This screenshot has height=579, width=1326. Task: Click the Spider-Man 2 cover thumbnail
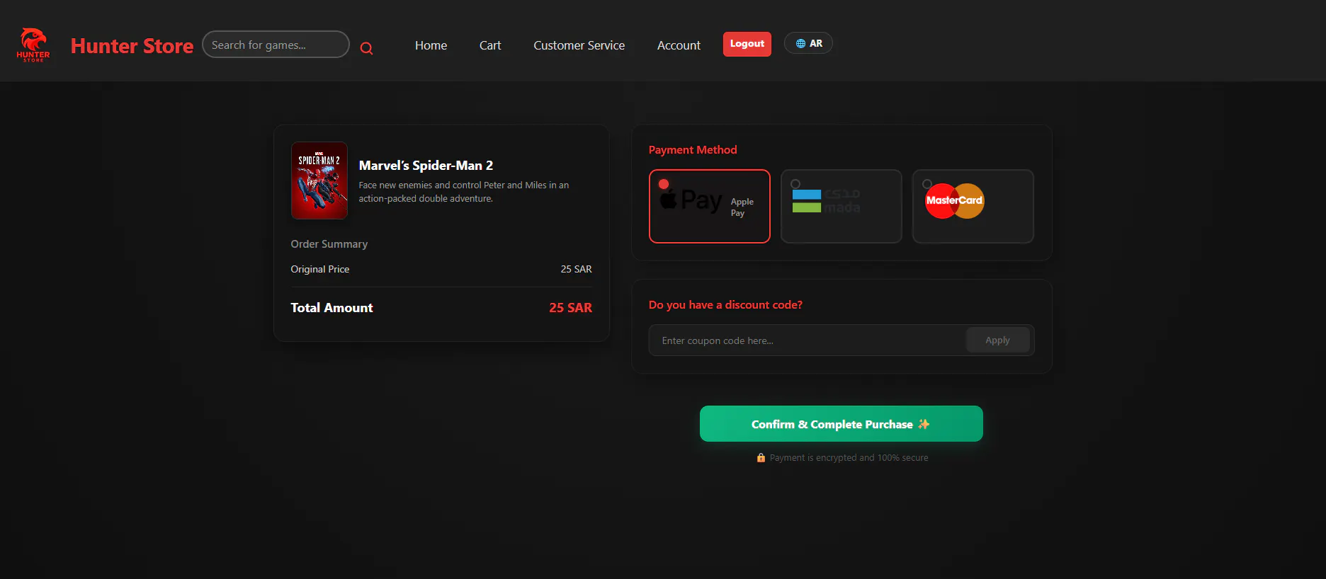click(319, 180)
